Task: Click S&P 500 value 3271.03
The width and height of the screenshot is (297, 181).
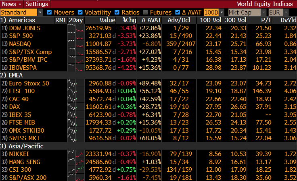Action: coord(100,36)
